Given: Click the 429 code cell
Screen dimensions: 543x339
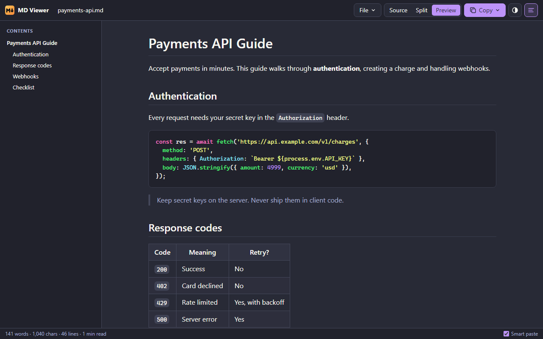Looking at the screenshot, I should coord(162,303).
